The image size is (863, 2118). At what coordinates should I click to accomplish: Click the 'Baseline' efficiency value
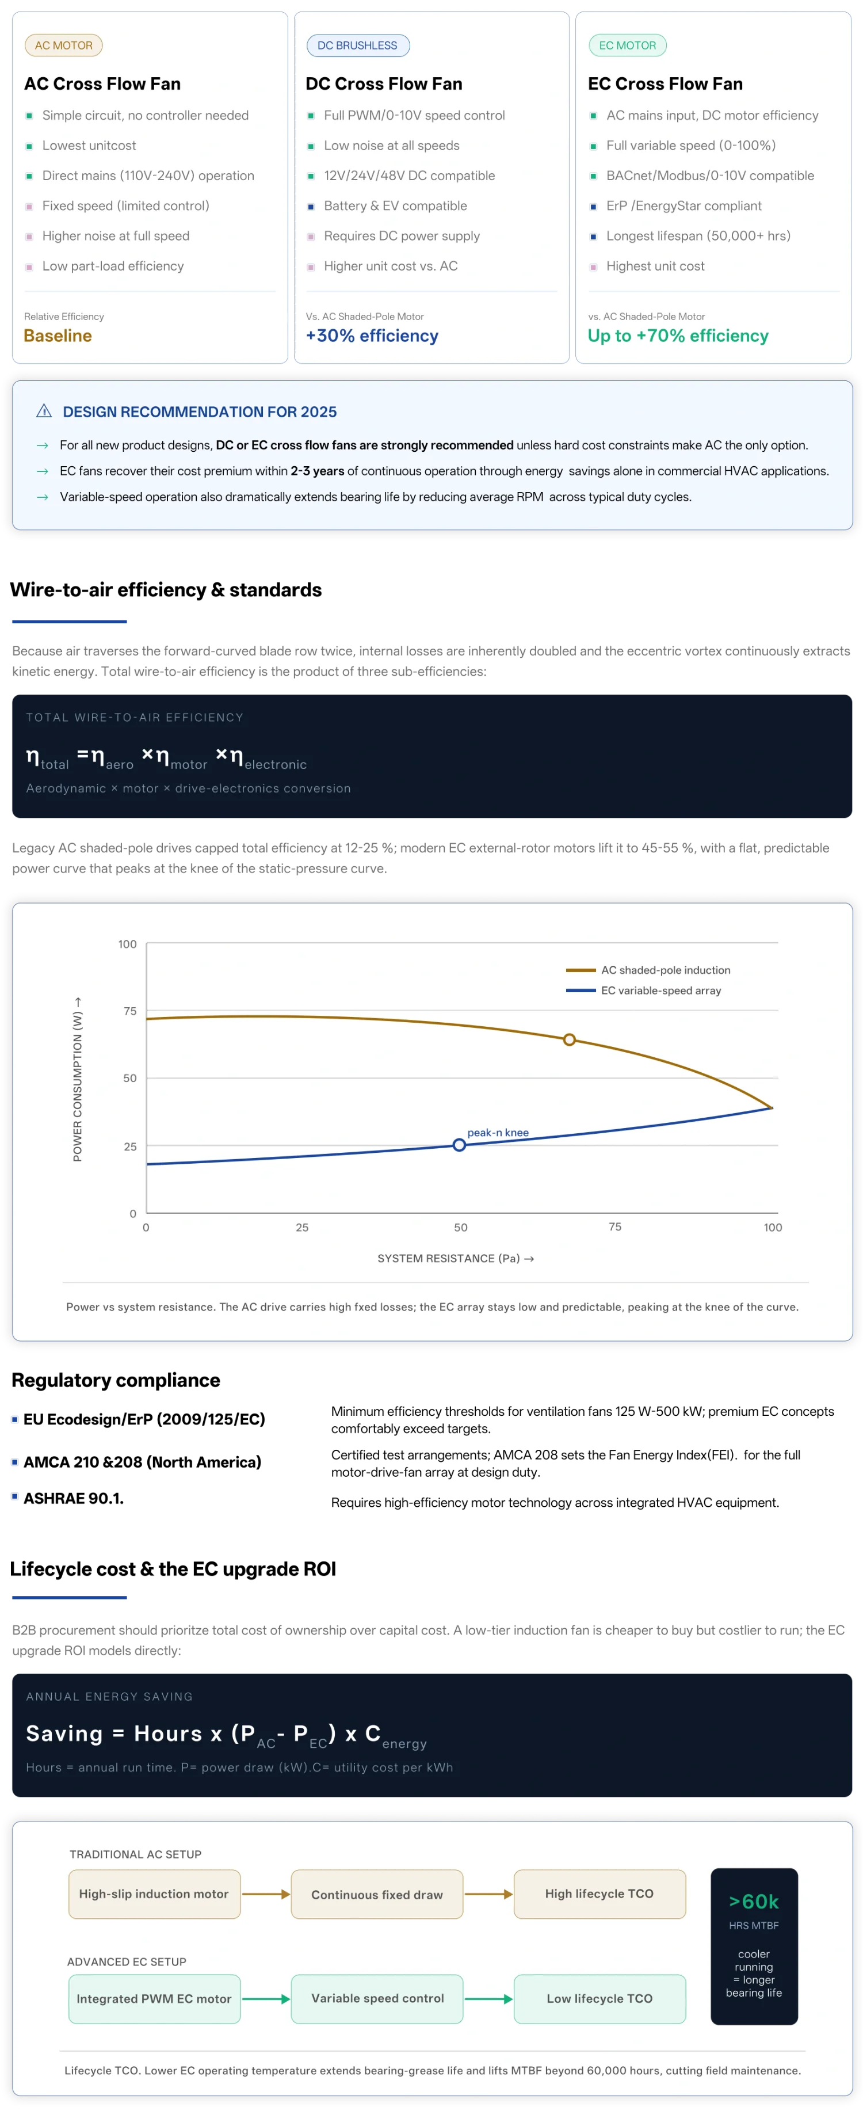pos(58,336)
